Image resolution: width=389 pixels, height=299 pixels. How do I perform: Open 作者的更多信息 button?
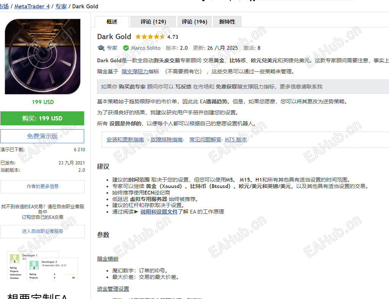tap(42, 187)
